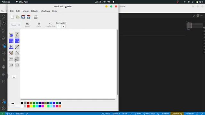Open the line width dropdown arrow
This screenshot has height=115, width=205.
coord(63,26)
